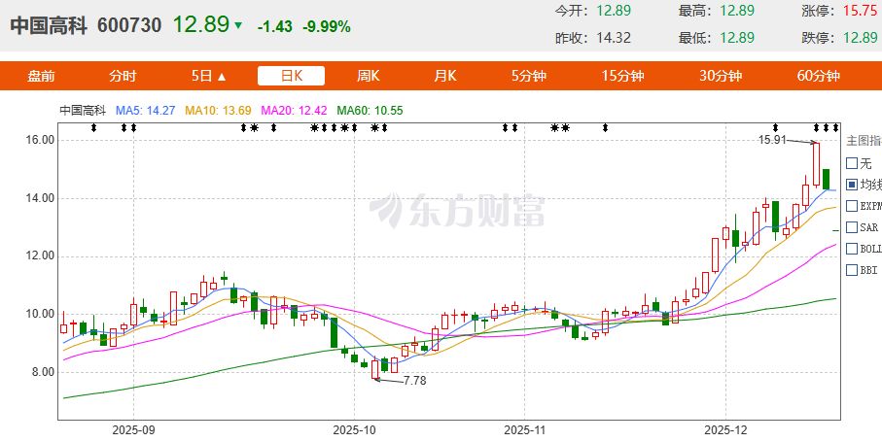Viewport: 882px width, 442px height.
Task: Switch to the 30分钟 interval chart
Action: pyautogui.click(x=721, y=77)
